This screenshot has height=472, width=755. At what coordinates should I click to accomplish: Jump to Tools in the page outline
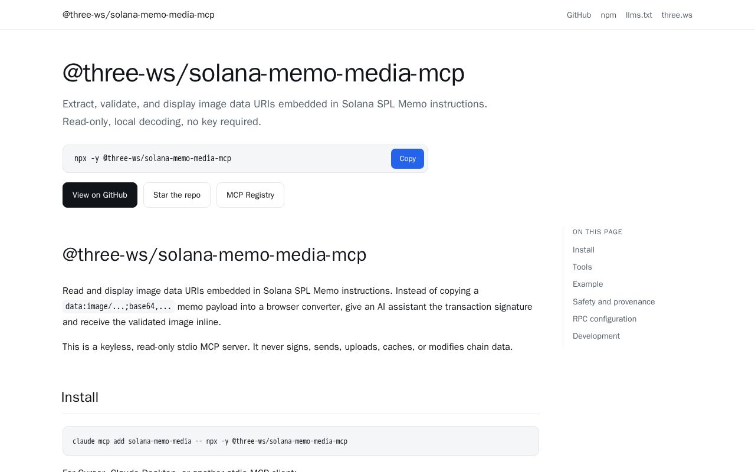pos(582,267)
